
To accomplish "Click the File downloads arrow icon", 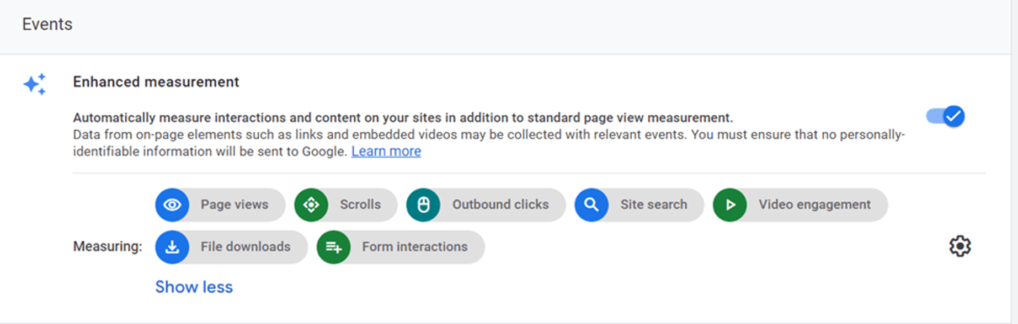I will coord(172,247).
